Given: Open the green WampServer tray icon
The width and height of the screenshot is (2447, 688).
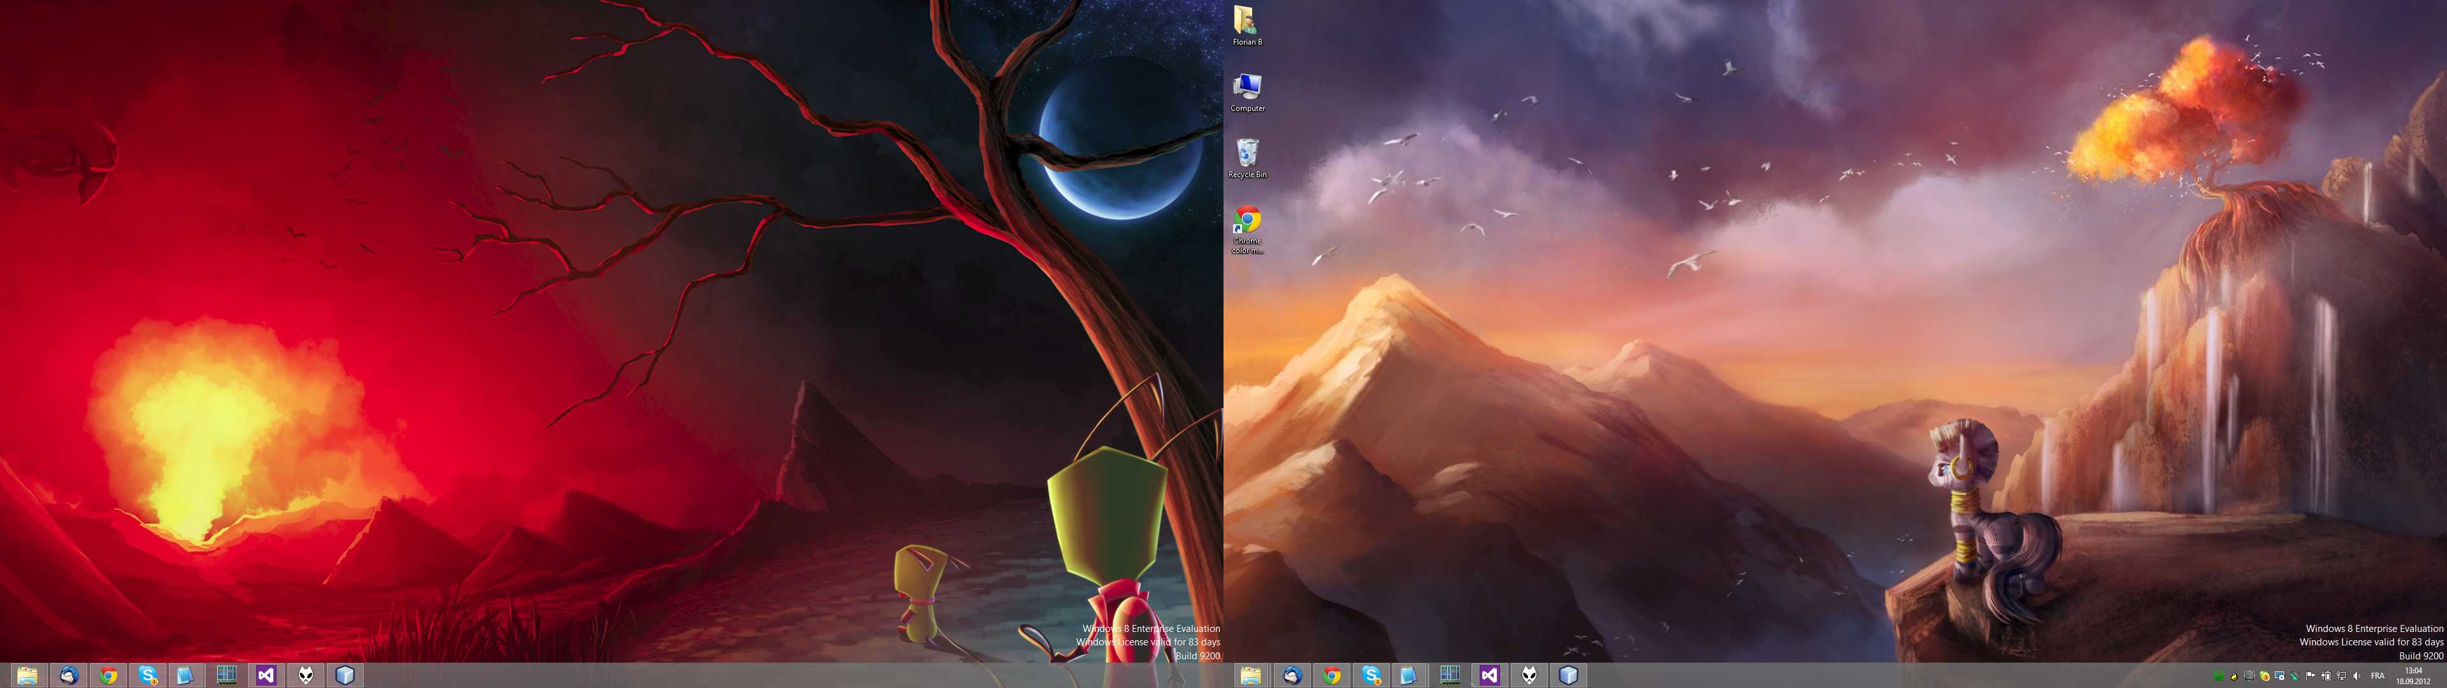Looking at the screenshot, I should [x=2219, y=676].
